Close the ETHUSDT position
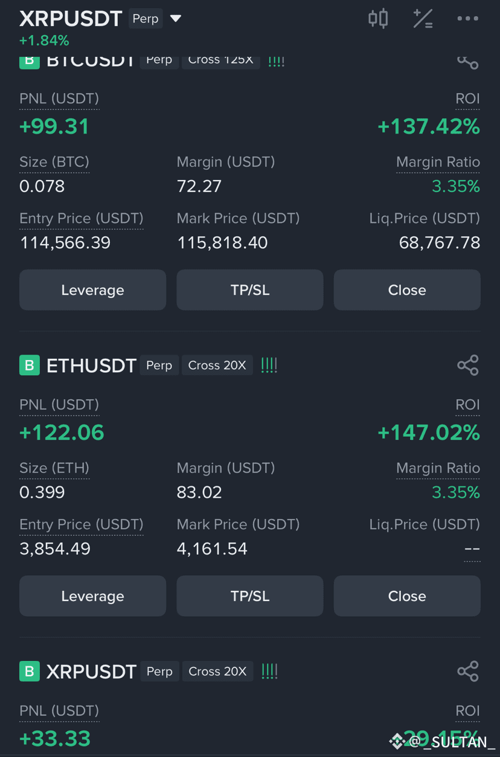This screenshot has width=500, height=757. point(407,596)
